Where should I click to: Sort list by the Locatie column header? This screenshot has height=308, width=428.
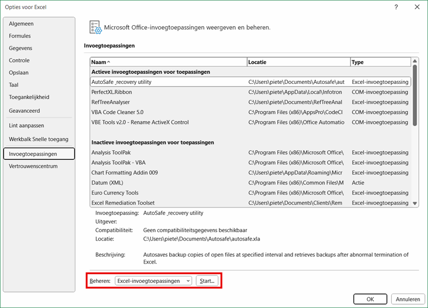pyautogui.click(x=299, y=62)
